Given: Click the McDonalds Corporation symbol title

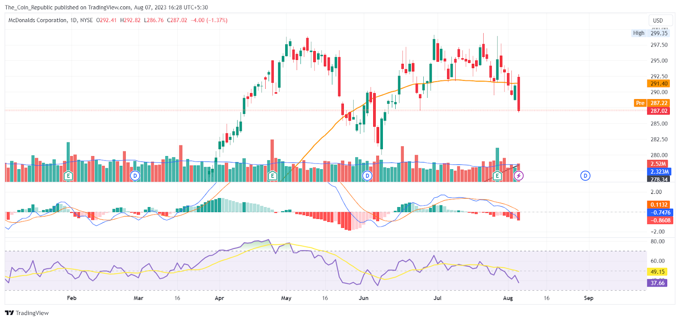Looking at the screenshot, I should [x=38, y=20].
